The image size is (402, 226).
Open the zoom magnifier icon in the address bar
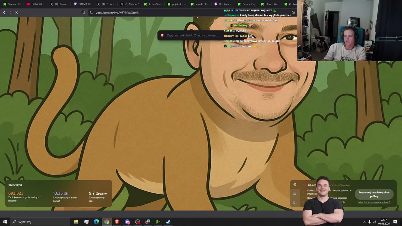(x=293, y=13)
